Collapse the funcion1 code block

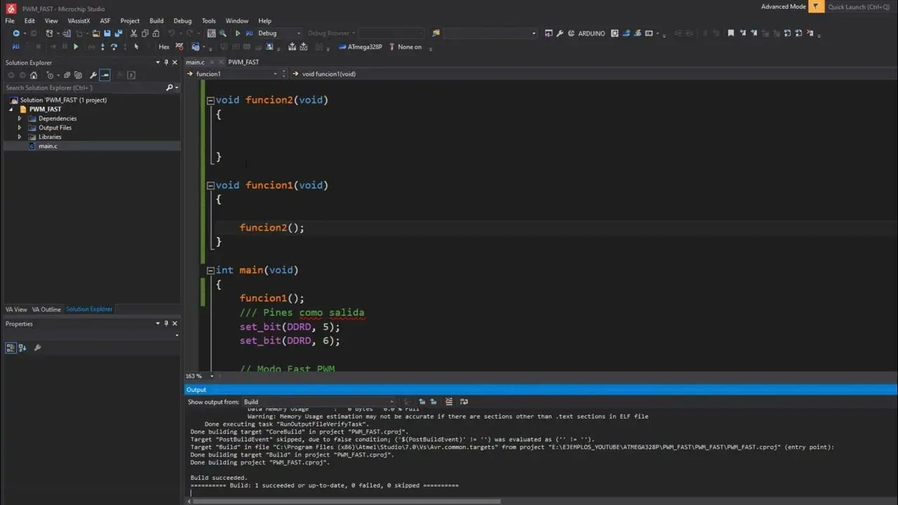pyautogui.click(x=210, y=185)
